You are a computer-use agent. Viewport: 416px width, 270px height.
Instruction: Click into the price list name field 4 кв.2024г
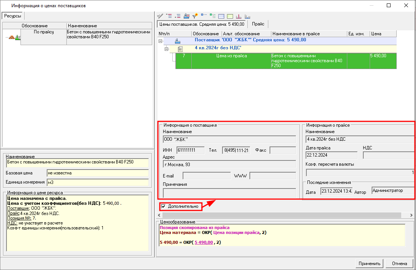point(360,139)
